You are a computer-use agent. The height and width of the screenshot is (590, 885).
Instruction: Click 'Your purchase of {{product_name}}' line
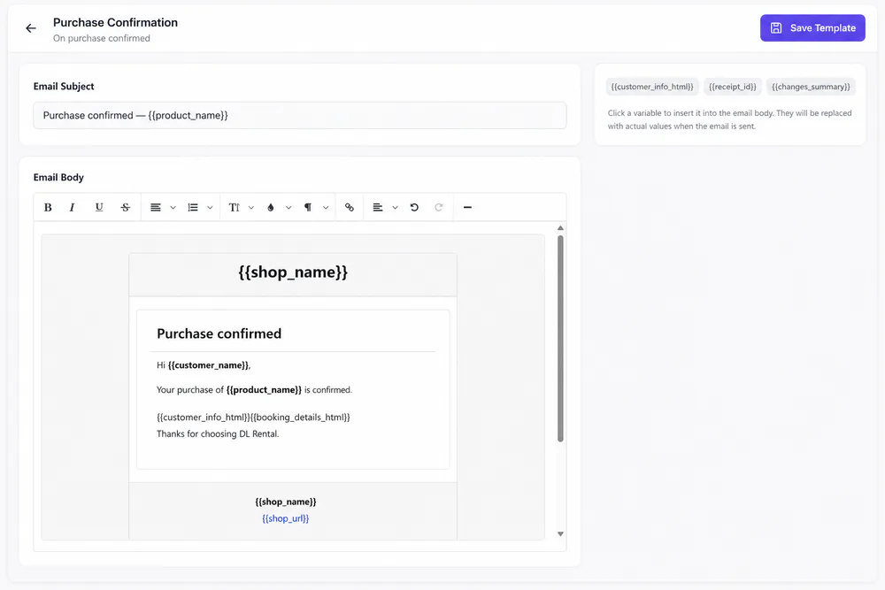(254, 390)
